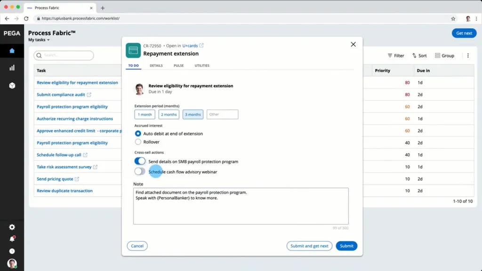This screenshot has width=482, height=271.
Task: Open the browser three-dot menu
Action: (x=476, y=19)
